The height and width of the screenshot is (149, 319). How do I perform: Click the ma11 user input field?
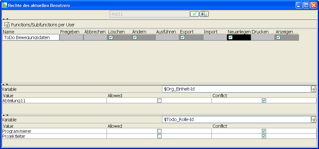pos(149,14)
